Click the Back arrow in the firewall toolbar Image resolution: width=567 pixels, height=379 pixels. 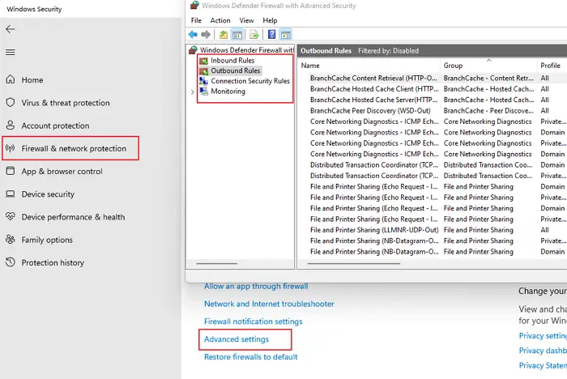[193, 35]
